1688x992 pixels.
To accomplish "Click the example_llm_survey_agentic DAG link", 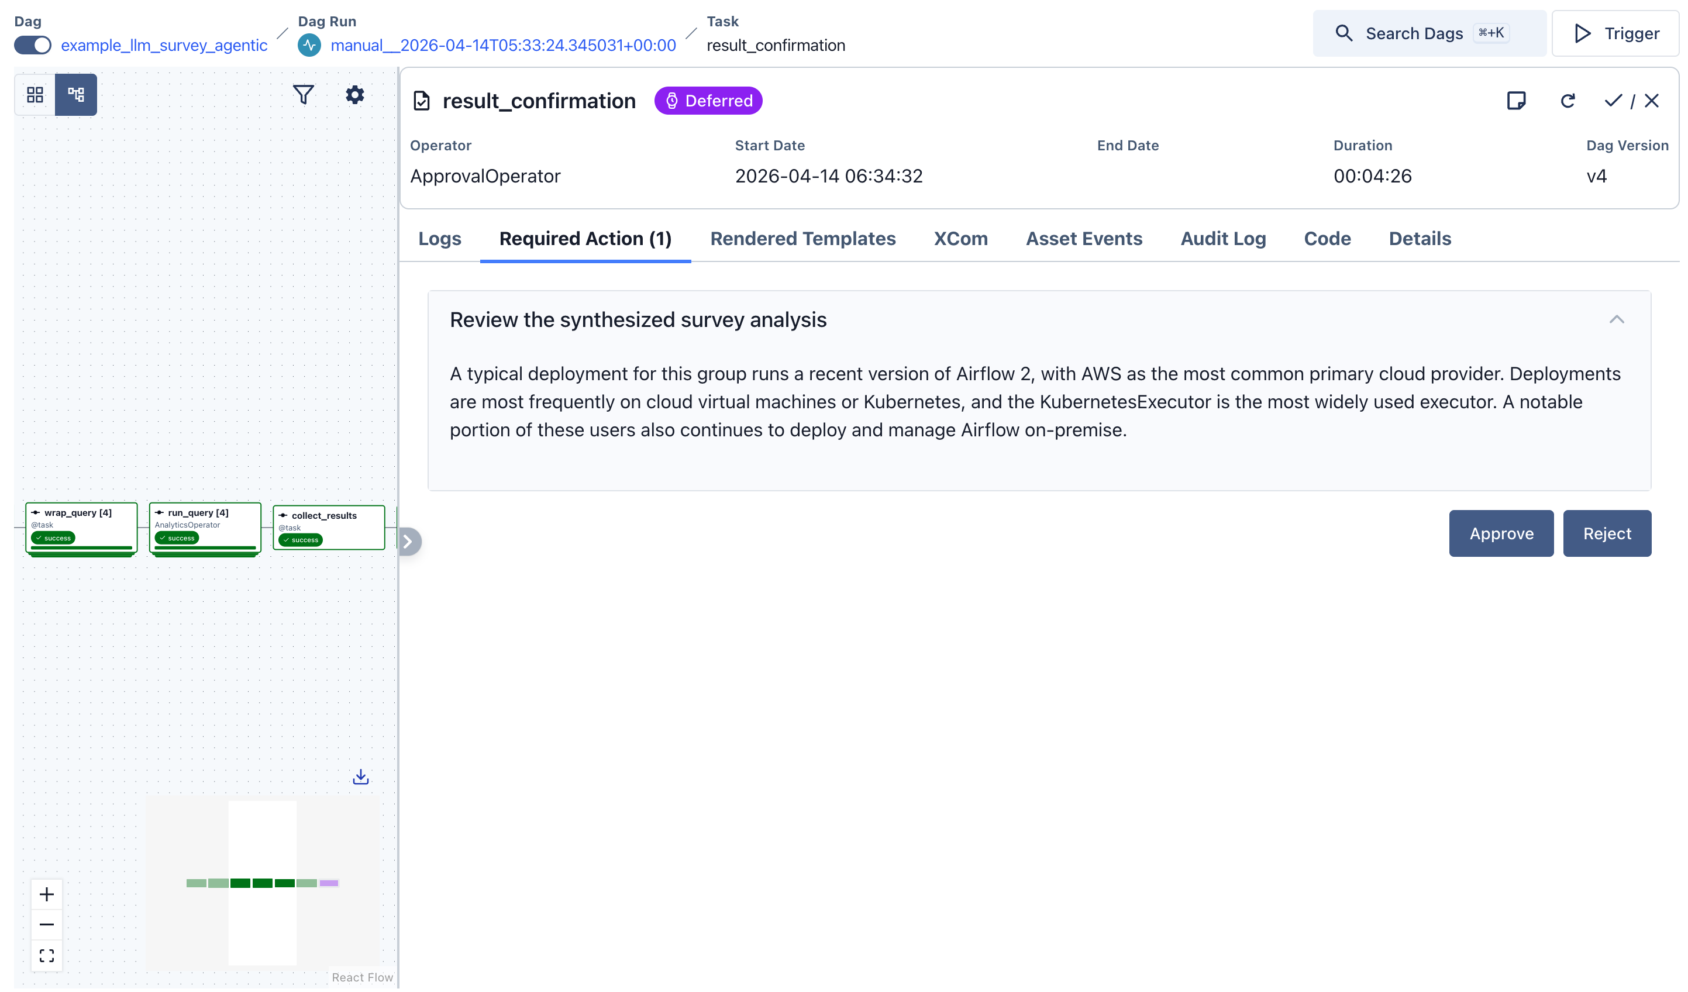I will pos(164,45).
